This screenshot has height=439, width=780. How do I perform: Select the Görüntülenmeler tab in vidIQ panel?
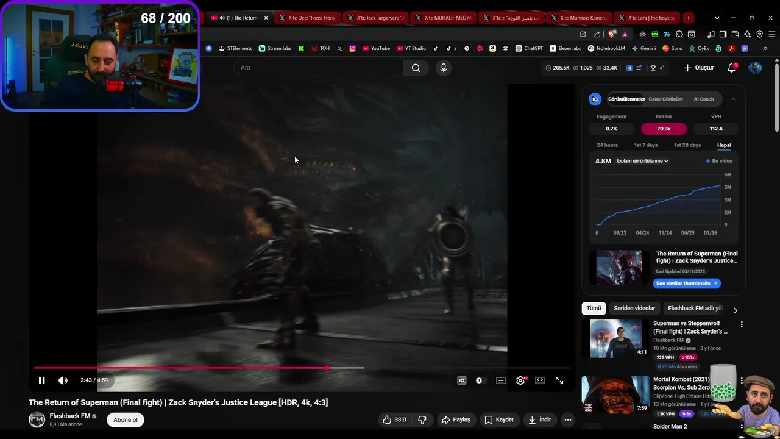(626, 99)
